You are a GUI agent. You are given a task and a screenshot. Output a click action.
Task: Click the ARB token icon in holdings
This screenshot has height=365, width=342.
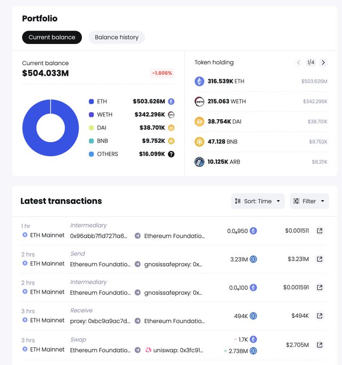click(x=199, y=162)
